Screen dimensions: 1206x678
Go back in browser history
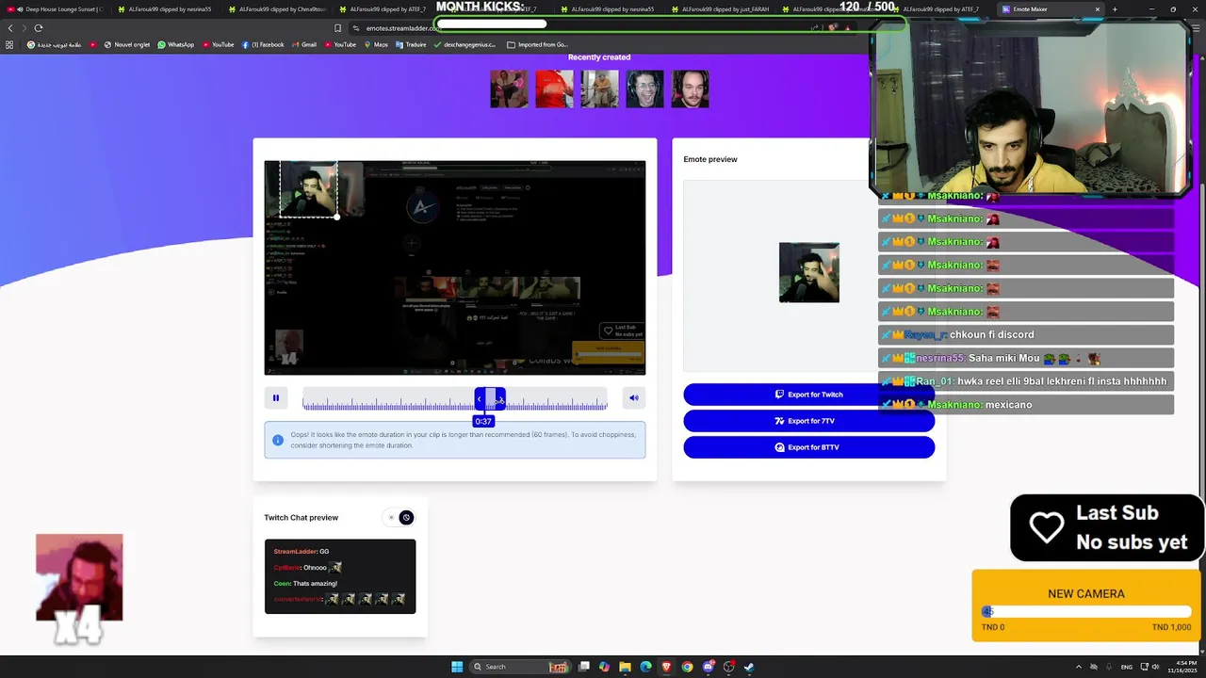coord(10,28)
